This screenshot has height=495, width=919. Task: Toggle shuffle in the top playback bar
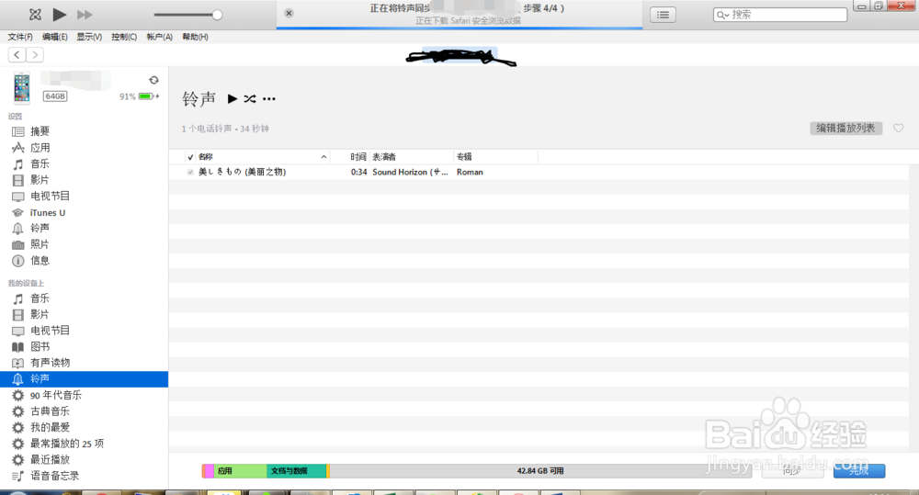pyautogui.click(x=35, y=15)
